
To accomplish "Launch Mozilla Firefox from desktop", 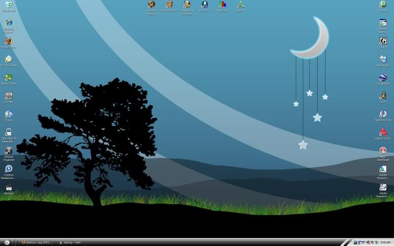I will click(x=8, y=41).
